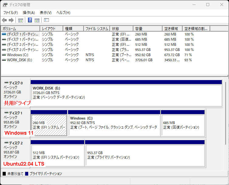229x185 pixels.
Task: Click the settings list toolbar icon
Action: click(x=46, y=20)
